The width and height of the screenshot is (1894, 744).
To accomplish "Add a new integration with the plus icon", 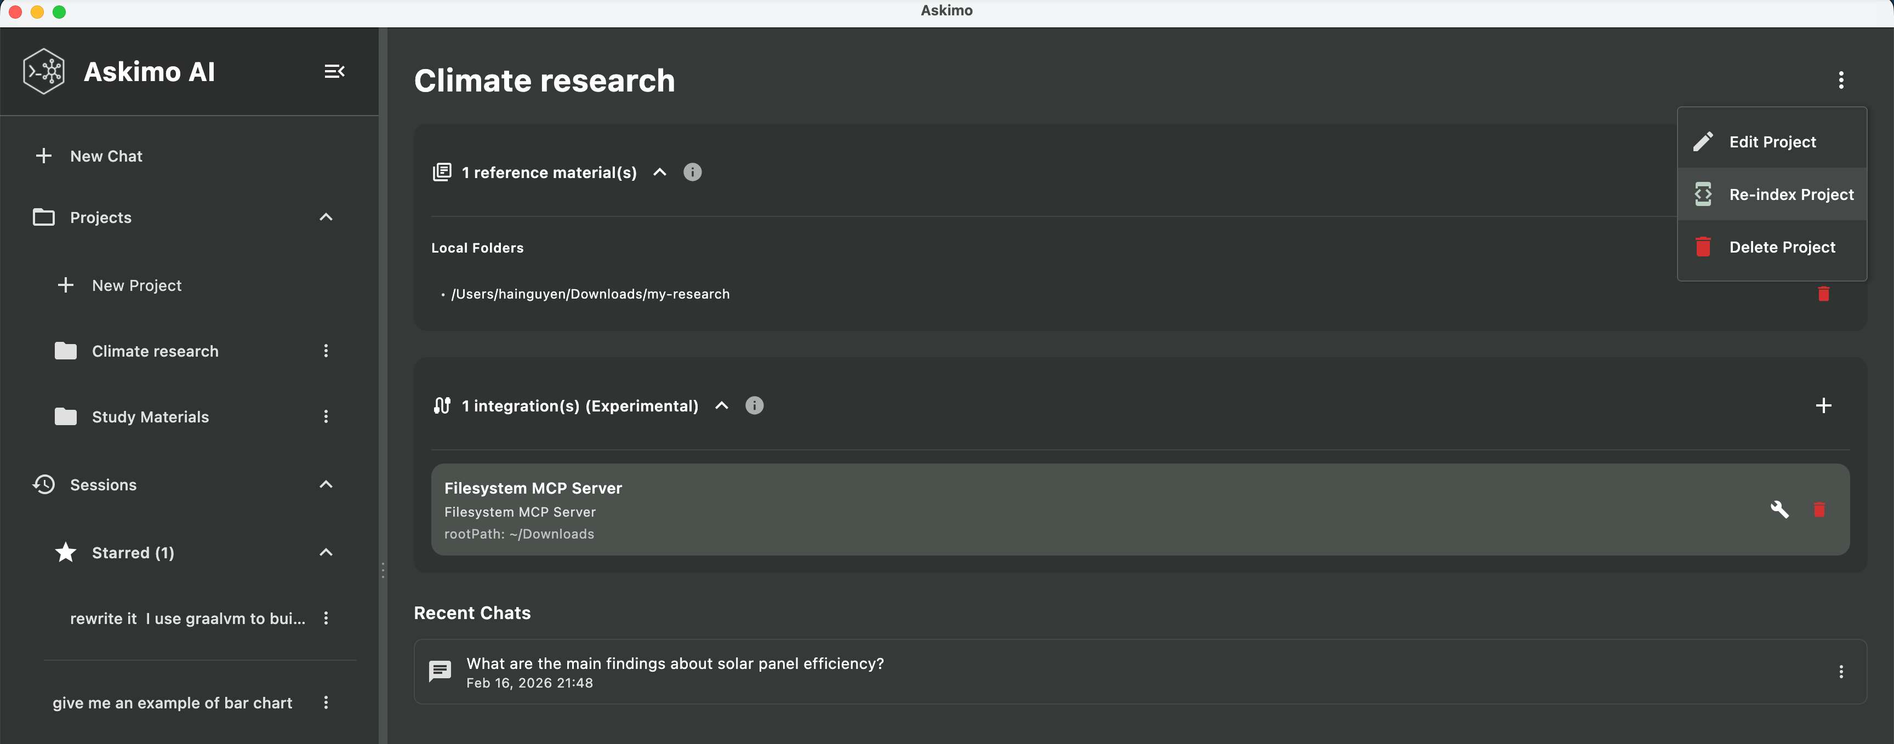I will [1823, 405].
